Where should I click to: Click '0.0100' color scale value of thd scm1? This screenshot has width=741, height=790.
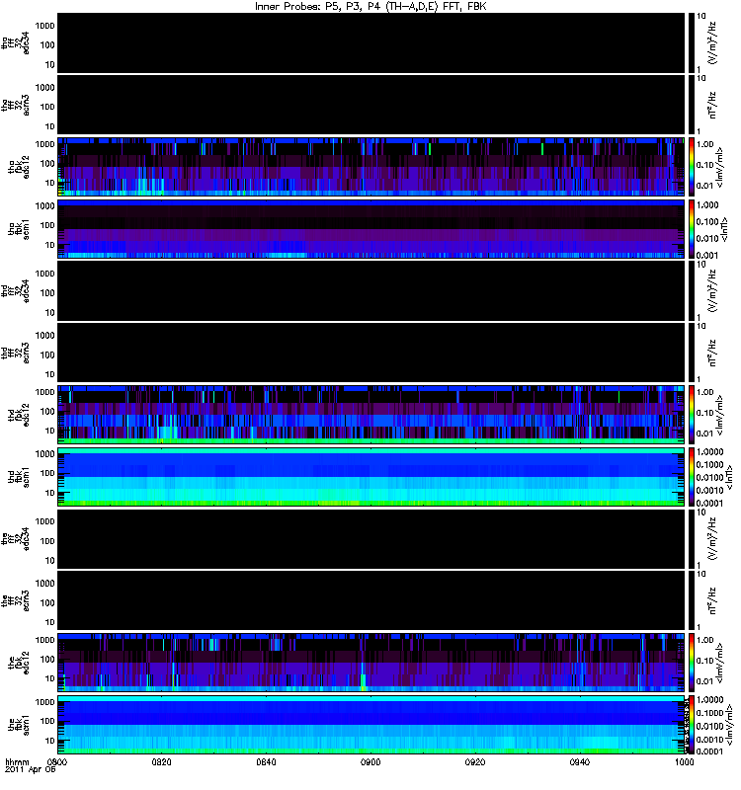pyautogui.click(x=709, y=477)
